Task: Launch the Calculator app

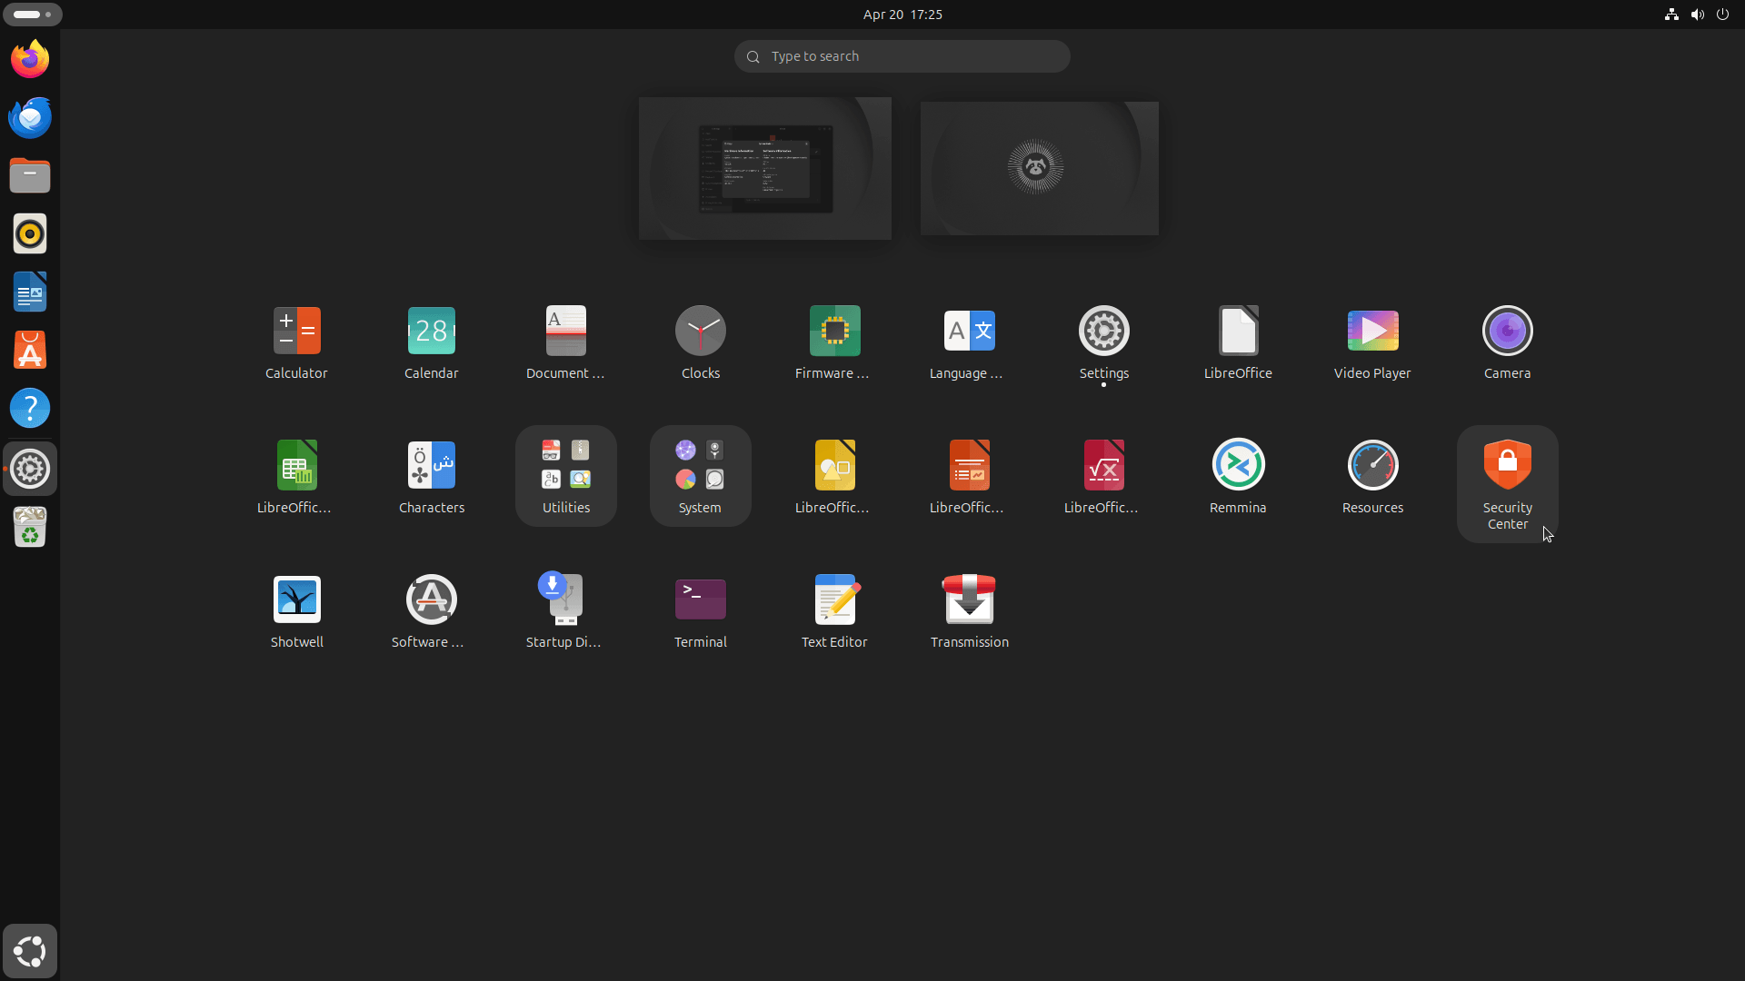Action: point(296,331)
